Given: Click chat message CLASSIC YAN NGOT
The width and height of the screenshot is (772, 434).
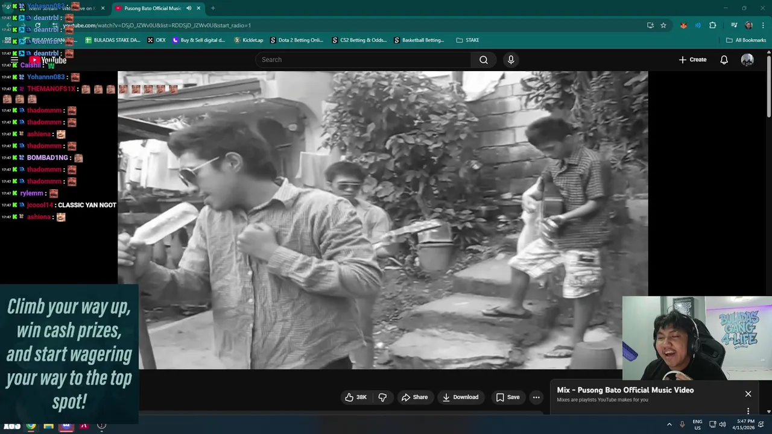Looking at the screenshot, I should [87, 205].
